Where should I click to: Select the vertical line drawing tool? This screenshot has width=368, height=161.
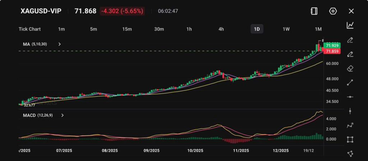click(350, 111)
